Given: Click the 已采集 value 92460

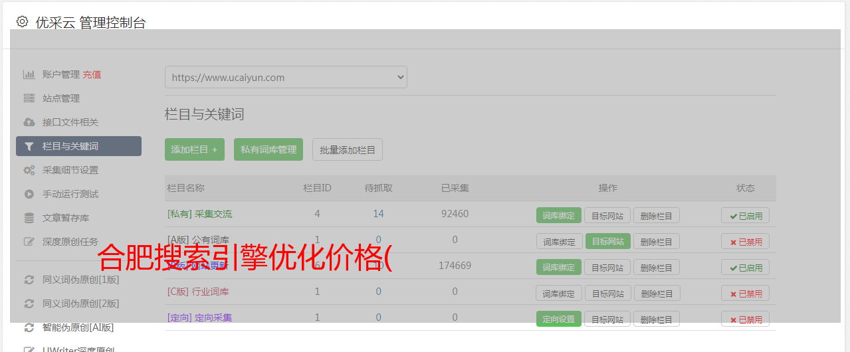Looking at the screenshot, I should click(x=455, y=214).
